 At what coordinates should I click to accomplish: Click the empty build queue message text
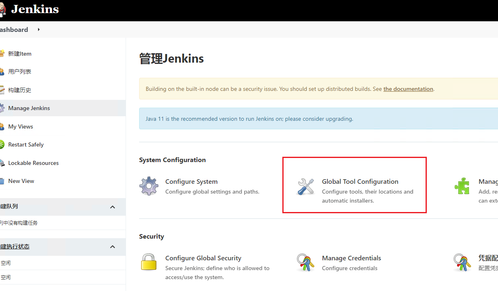click(x=19, y=223)
